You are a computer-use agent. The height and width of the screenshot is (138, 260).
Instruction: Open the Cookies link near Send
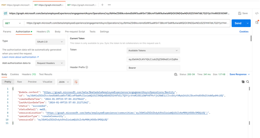click(244, 32)
